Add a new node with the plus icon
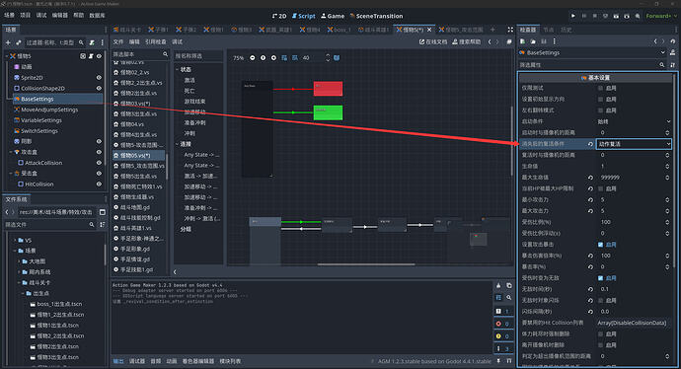 (x=8, y=43)
